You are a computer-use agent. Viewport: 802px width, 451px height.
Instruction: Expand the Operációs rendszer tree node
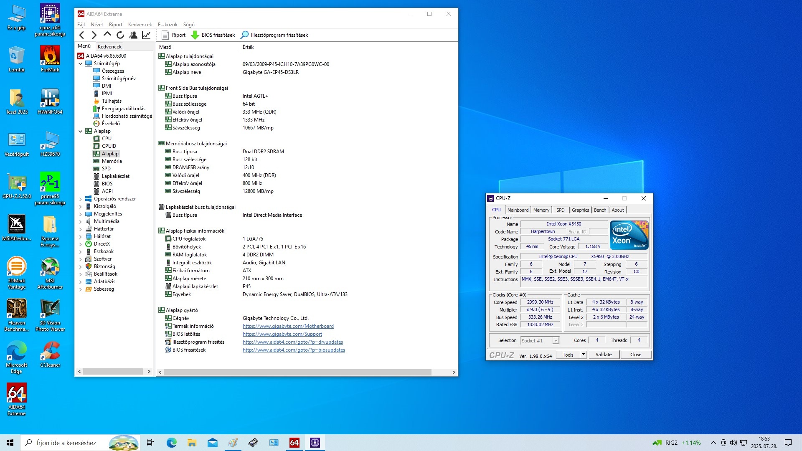click(x=81, y=199)
